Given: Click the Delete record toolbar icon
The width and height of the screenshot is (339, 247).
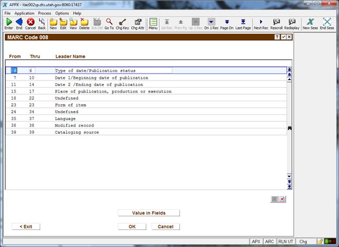Looking at the screenshot, I should [84, 23].
